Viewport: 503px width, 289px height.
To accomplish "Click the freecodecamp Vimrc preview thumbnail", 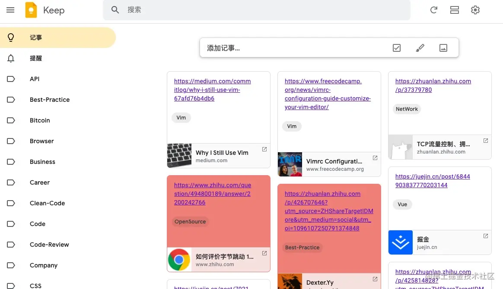I will click(x=290, y=164).
